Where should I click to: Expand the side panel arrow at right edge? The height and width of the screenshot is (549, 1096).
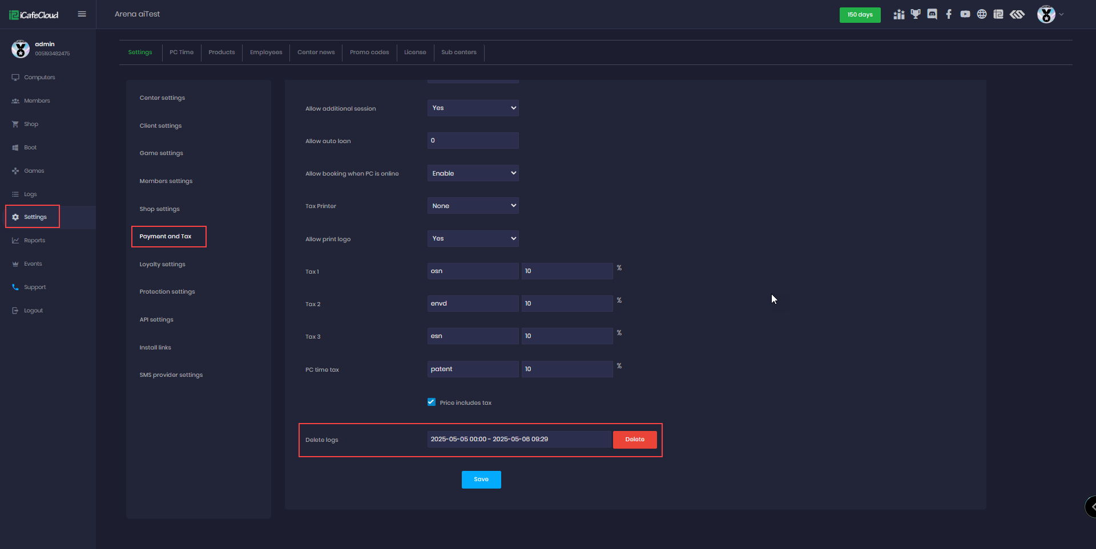[x=1091, y=506]
